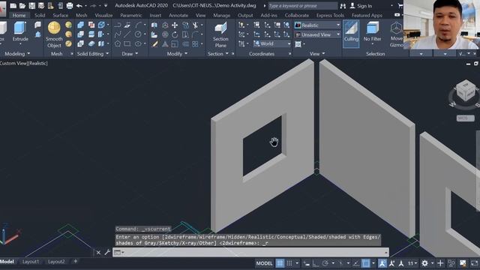Click the Undo arrow icon
This screenshot has width=480, height=270.
point(79,5)
